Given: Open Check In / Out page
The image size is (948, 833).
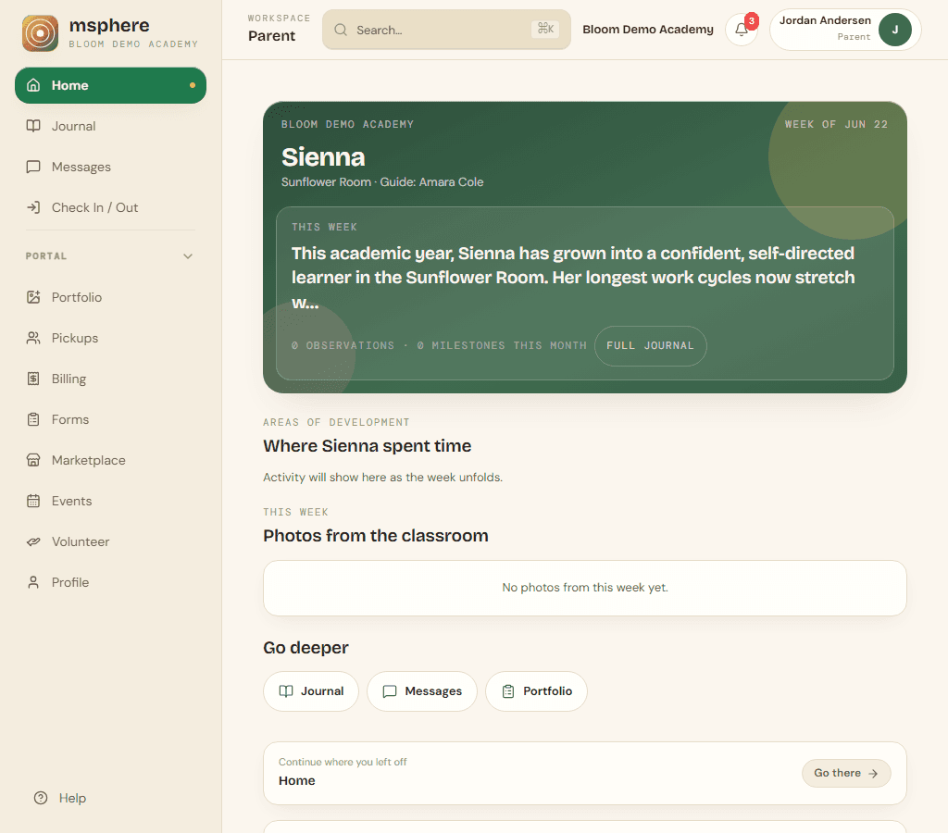Looking at the screenshot, I should click(111, 207).
